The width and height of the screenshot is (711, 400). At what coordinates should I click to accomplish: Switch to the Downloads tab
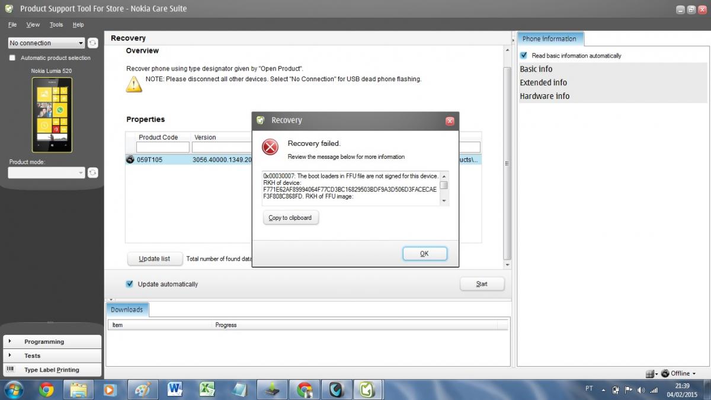coord(127,309)
